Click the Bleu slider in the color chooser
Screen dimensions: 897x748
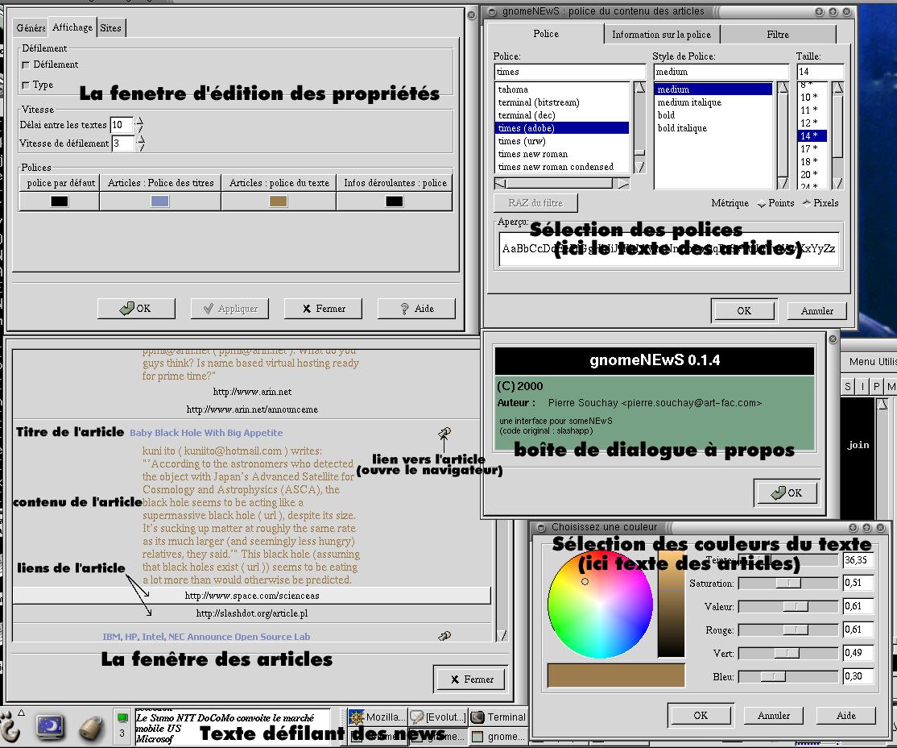pyautogui.click(x=788, y=676)
